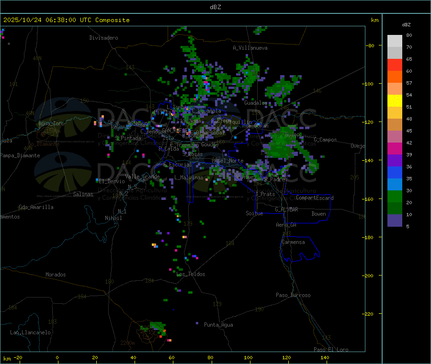Click the Morados map label
This screenshot has width=431, height=364.
point(56,275)
